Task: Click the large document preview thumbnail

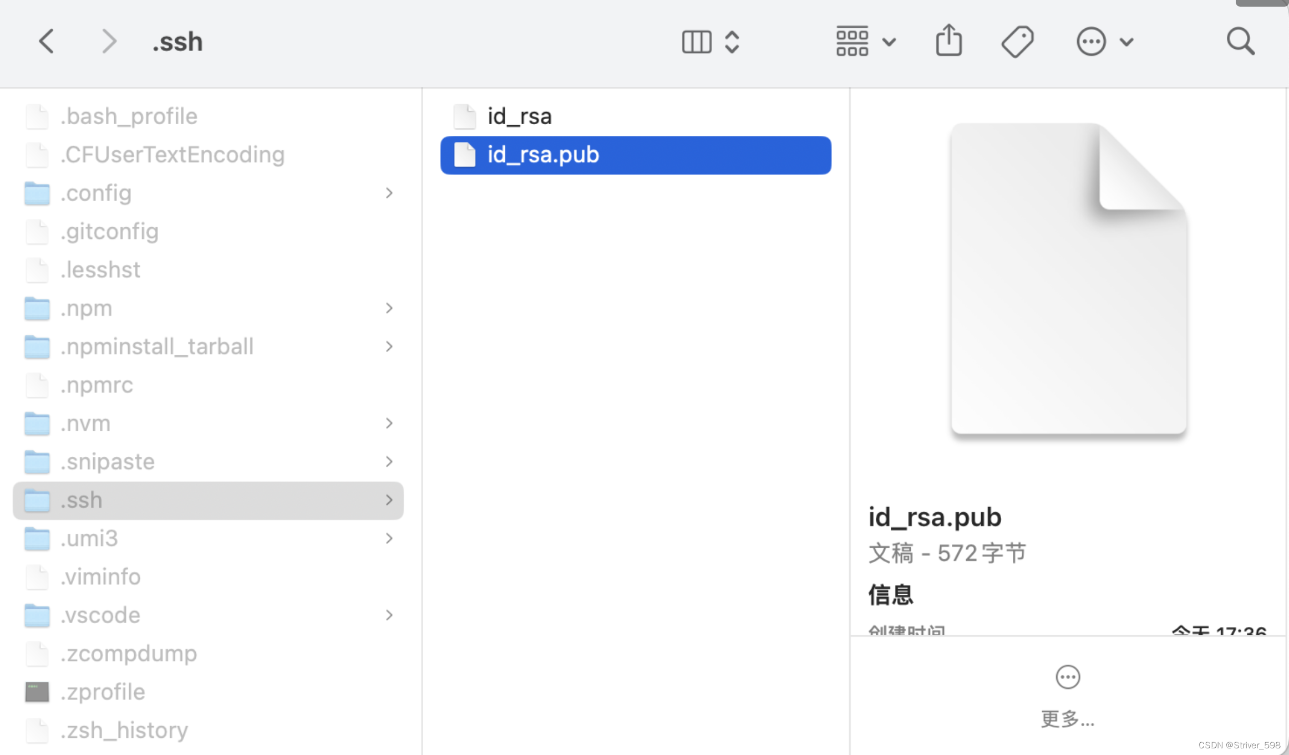Action: click(x=1068, y=278)
